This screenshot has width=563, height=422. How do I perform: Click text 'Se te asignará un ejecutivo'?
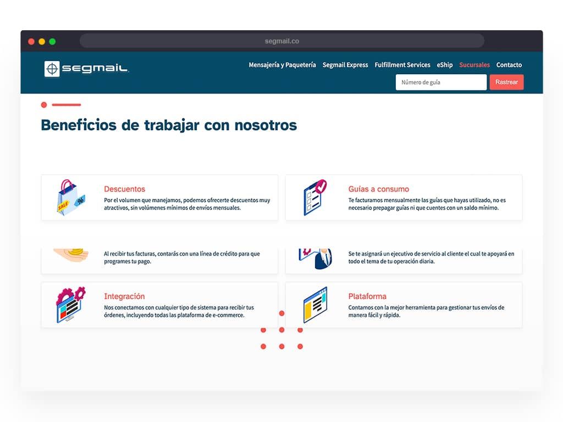pyautogui.click(x=380, y=254)
